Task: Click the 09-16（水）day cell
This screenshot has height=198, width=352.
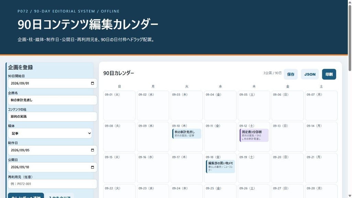Action: [x=153, y=168]
